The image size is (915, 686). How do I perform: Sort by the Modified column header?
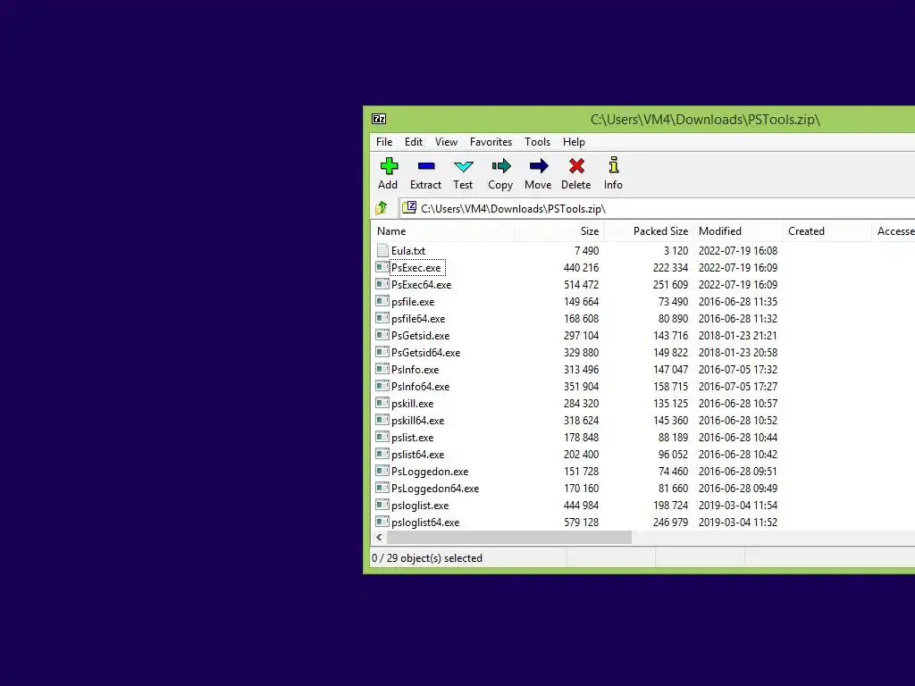[737, 231]
